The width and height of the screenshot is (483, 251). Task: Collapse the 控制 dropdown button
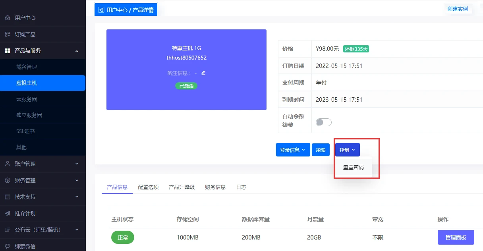(347, 150)
